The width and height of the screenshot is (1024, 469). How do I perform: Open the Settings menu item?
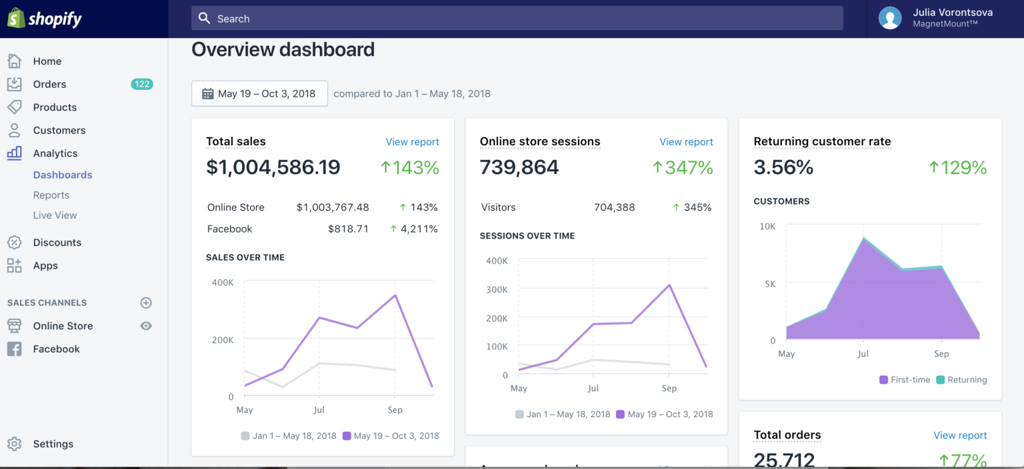pos(53,444)
